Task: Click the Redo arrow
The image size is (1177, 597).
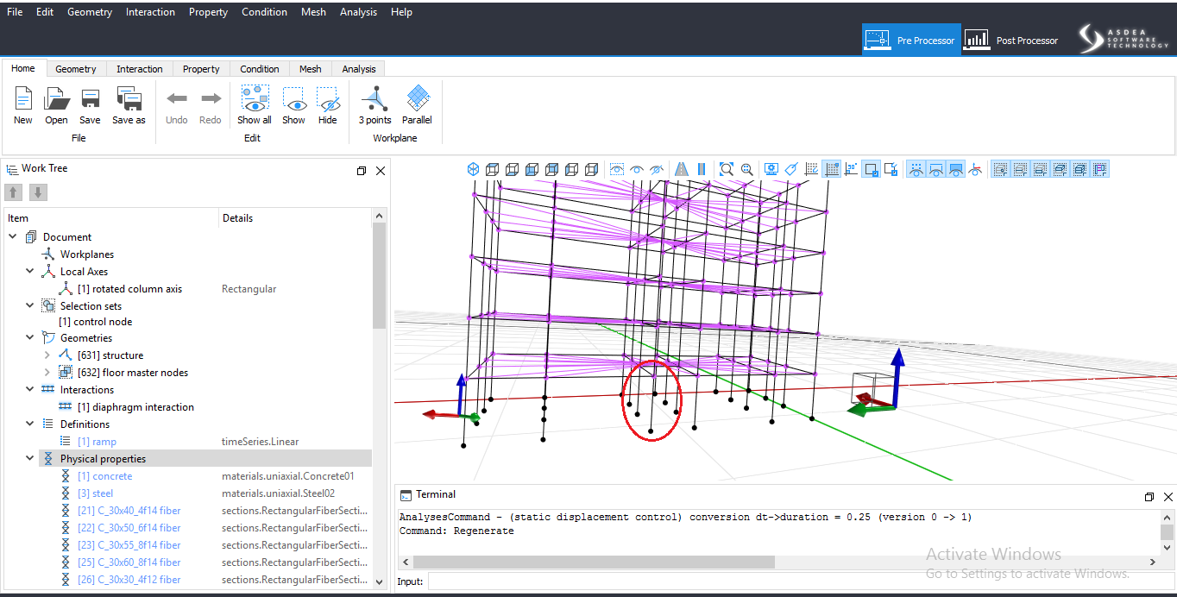Action: pos(211,99)
